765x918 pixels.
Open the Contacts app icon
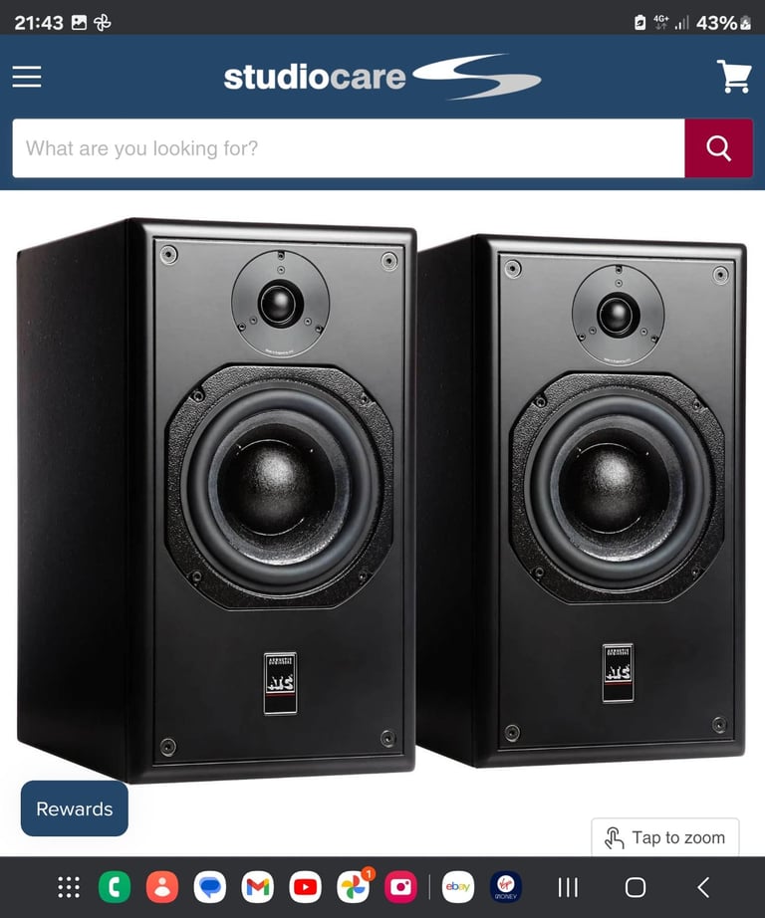162,887
